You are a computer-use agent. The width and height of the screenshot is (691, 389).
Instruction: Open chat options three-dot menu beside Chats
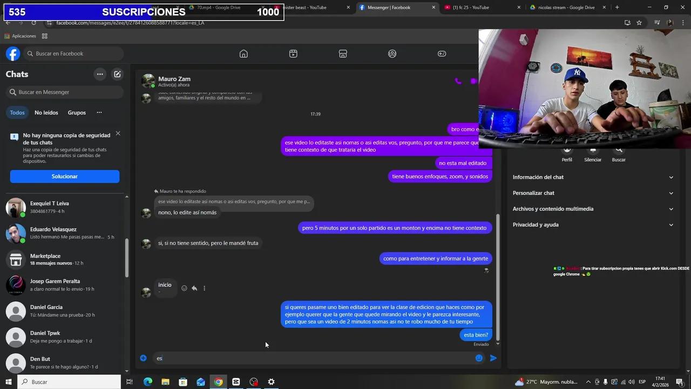[100, 74]
